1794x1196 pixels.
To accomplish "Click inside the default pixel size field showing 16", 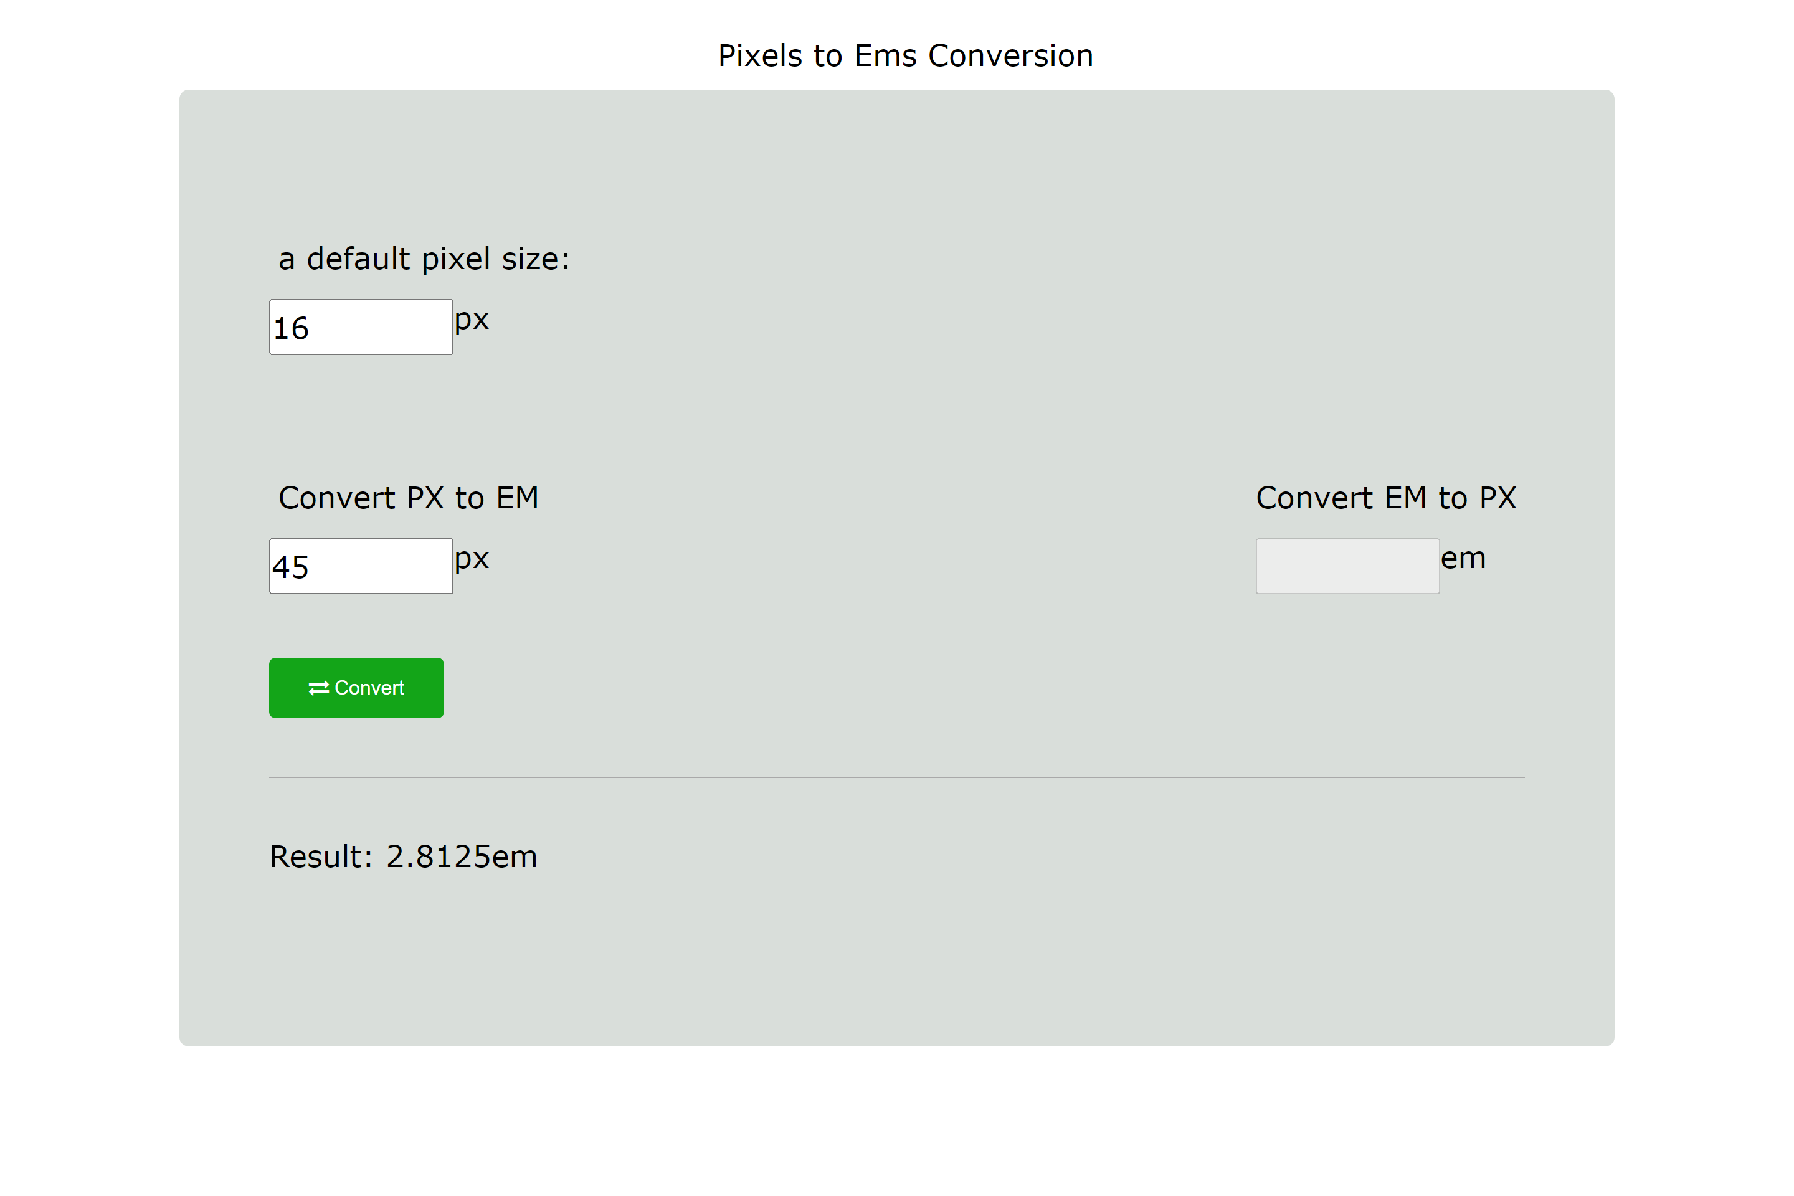I will [360, 326].
